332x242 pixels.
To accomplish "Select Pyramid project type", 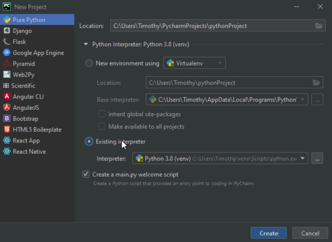I will click(x=37, y=64).
